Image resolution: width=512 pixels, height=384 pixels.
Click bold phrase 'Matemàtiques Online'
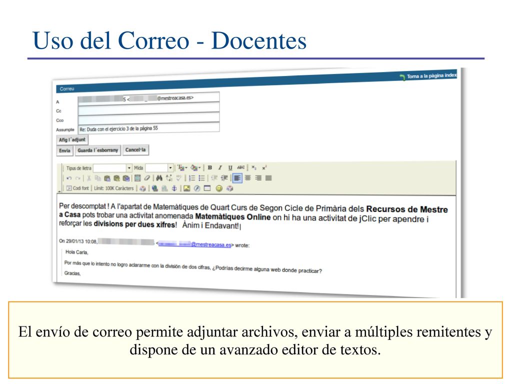(x=233, y=217)
